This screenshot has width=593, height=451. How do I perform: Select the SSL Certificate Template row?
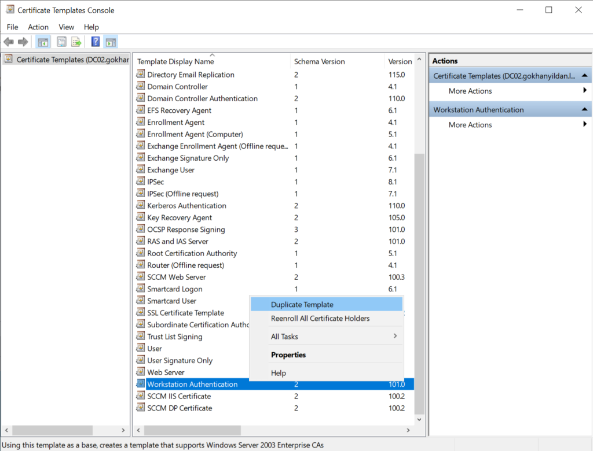tap(192, 312)
